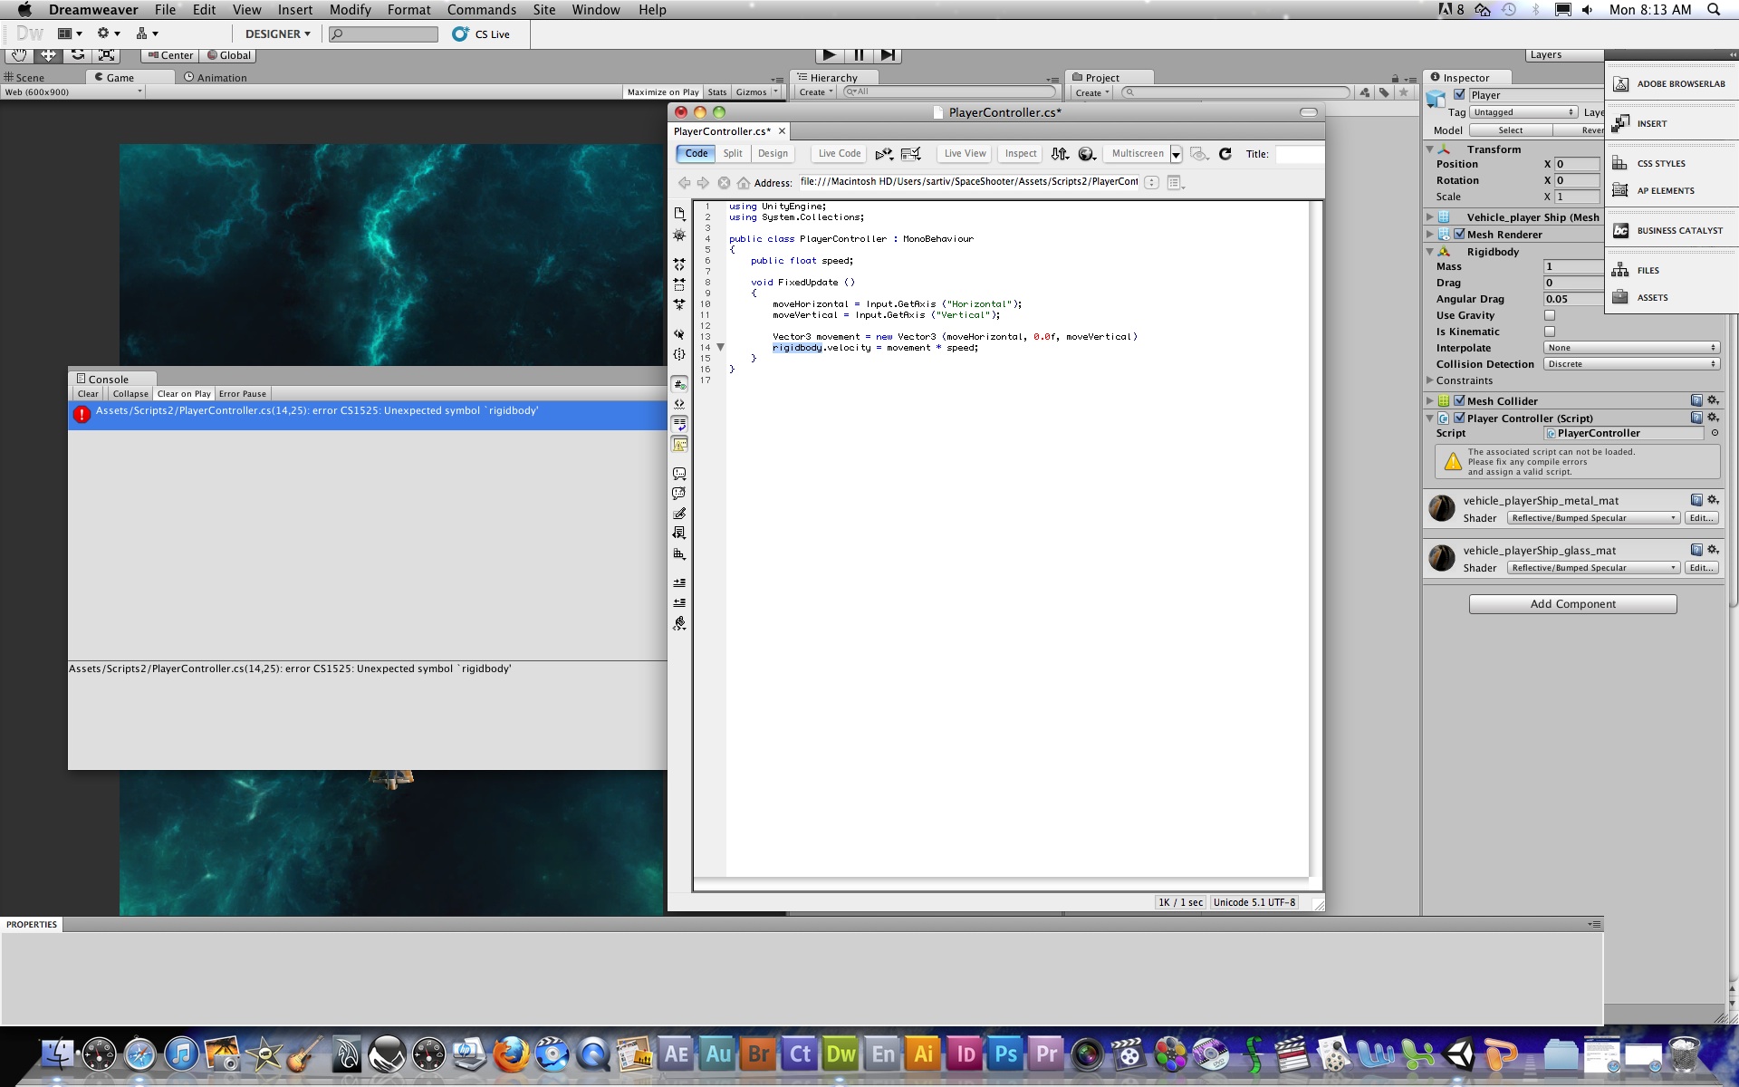The width and height of the screenshot is (1739, 1087).
Task: Click the Add Component button
Action: (x=1572, y=603)
